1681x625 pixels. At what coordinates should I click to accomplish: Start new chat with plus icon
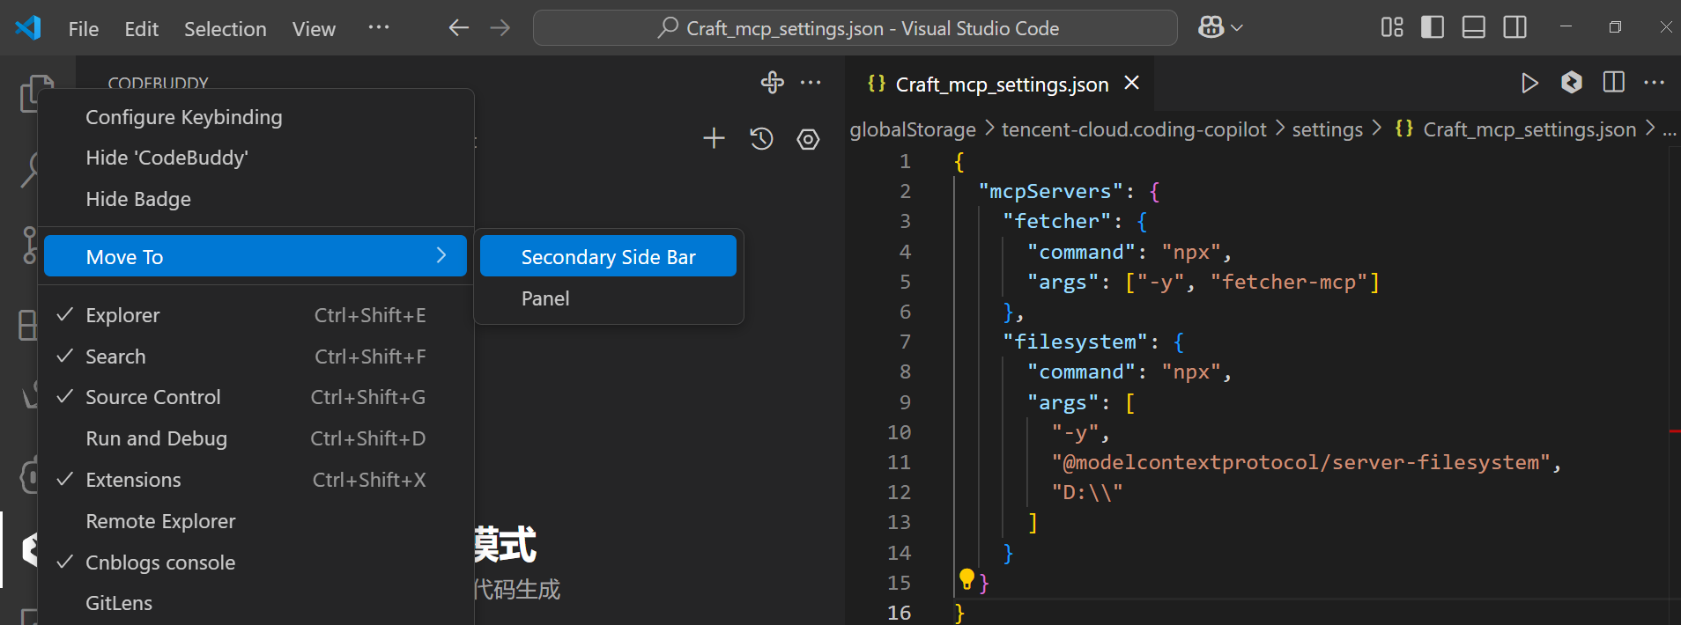click(714, 138)
